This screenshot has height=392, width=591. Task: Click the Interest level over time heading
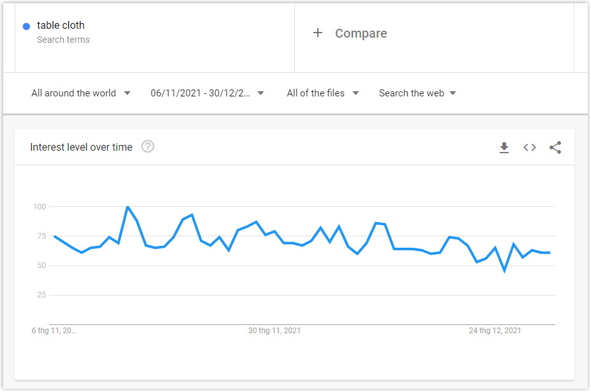82,147
